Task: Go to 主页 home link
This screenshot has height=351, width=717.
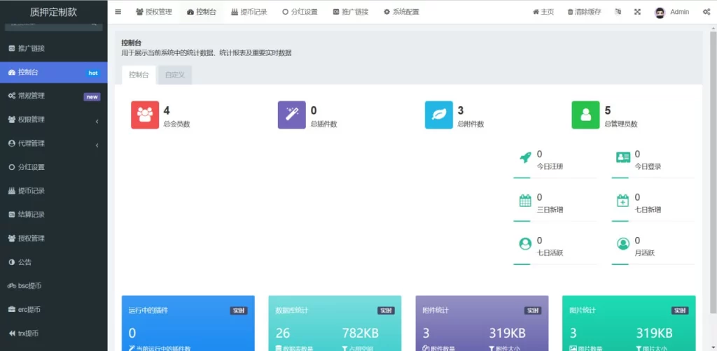Action: click(x=543, y=12)
